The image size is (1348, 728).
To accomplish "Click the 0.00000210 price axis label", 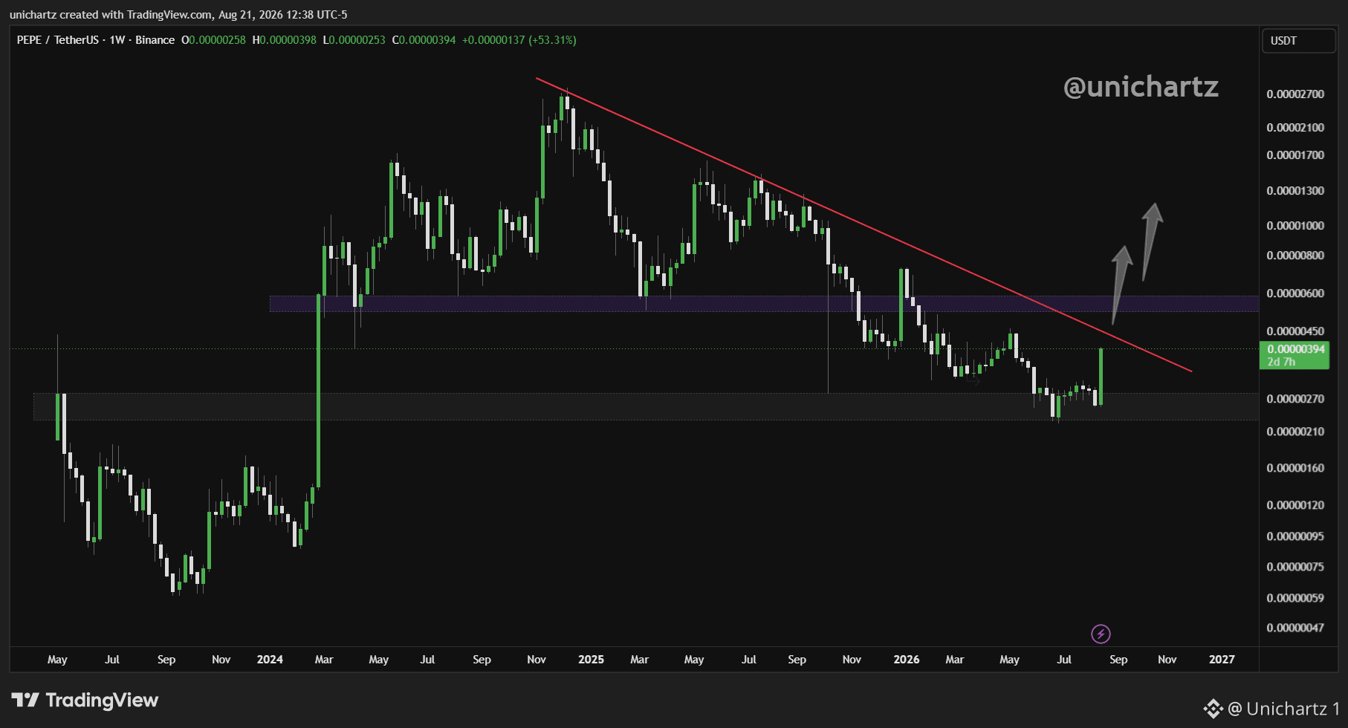I will (1295, 432).
